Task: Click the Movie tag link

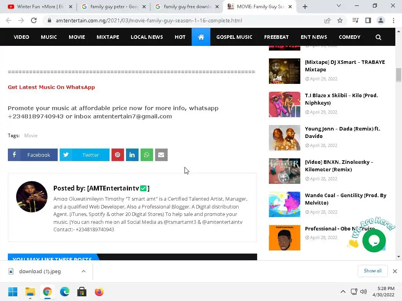Action: tap(31, 135)
